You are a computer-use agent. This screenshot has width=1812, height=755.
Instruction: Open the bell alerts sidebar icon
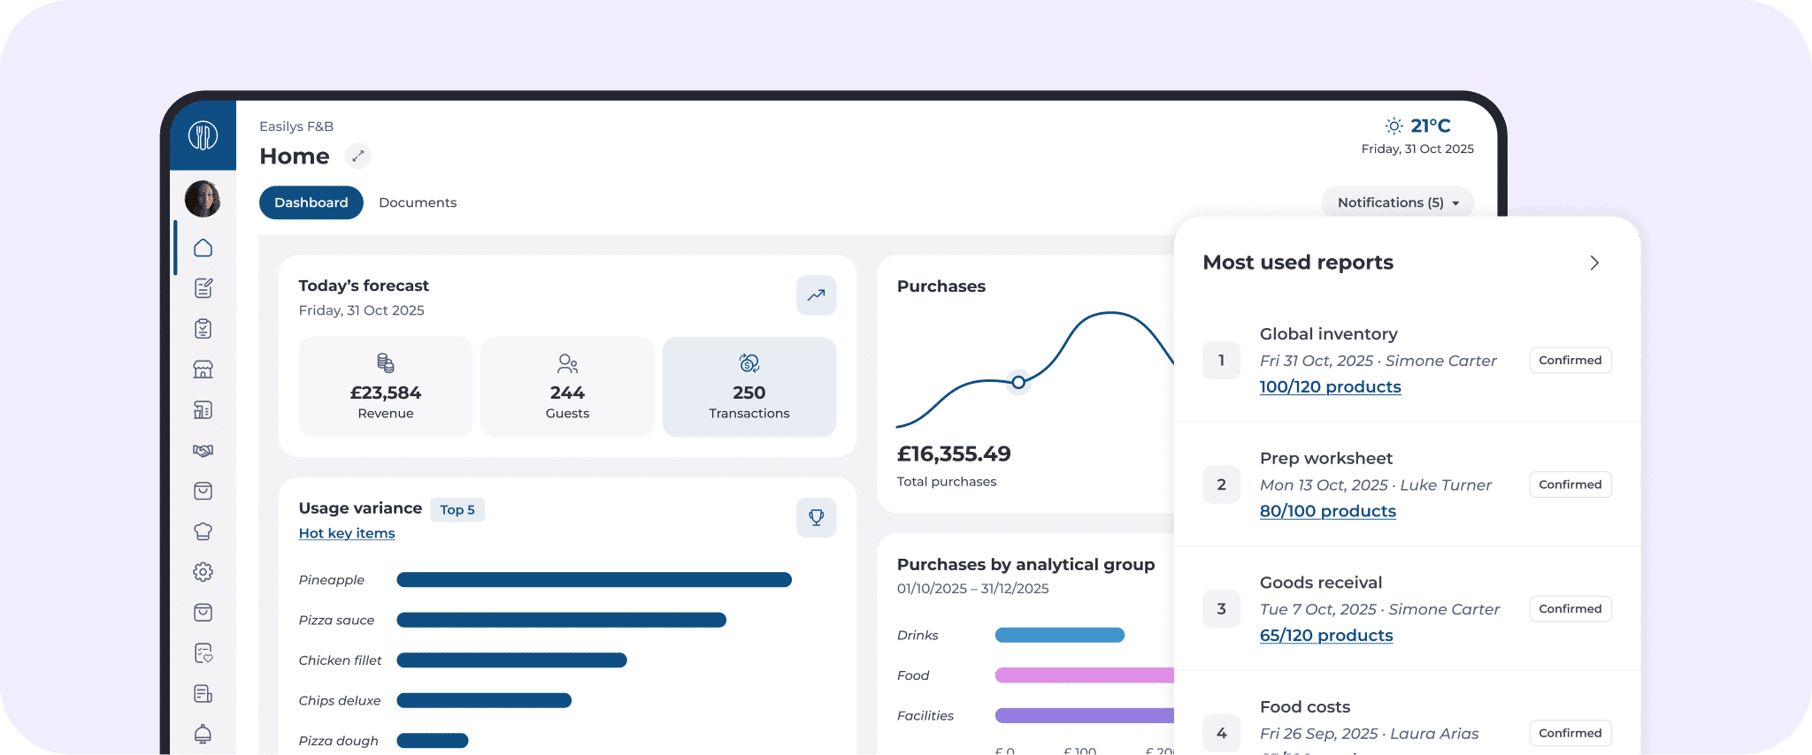click(x=203, y=734)
